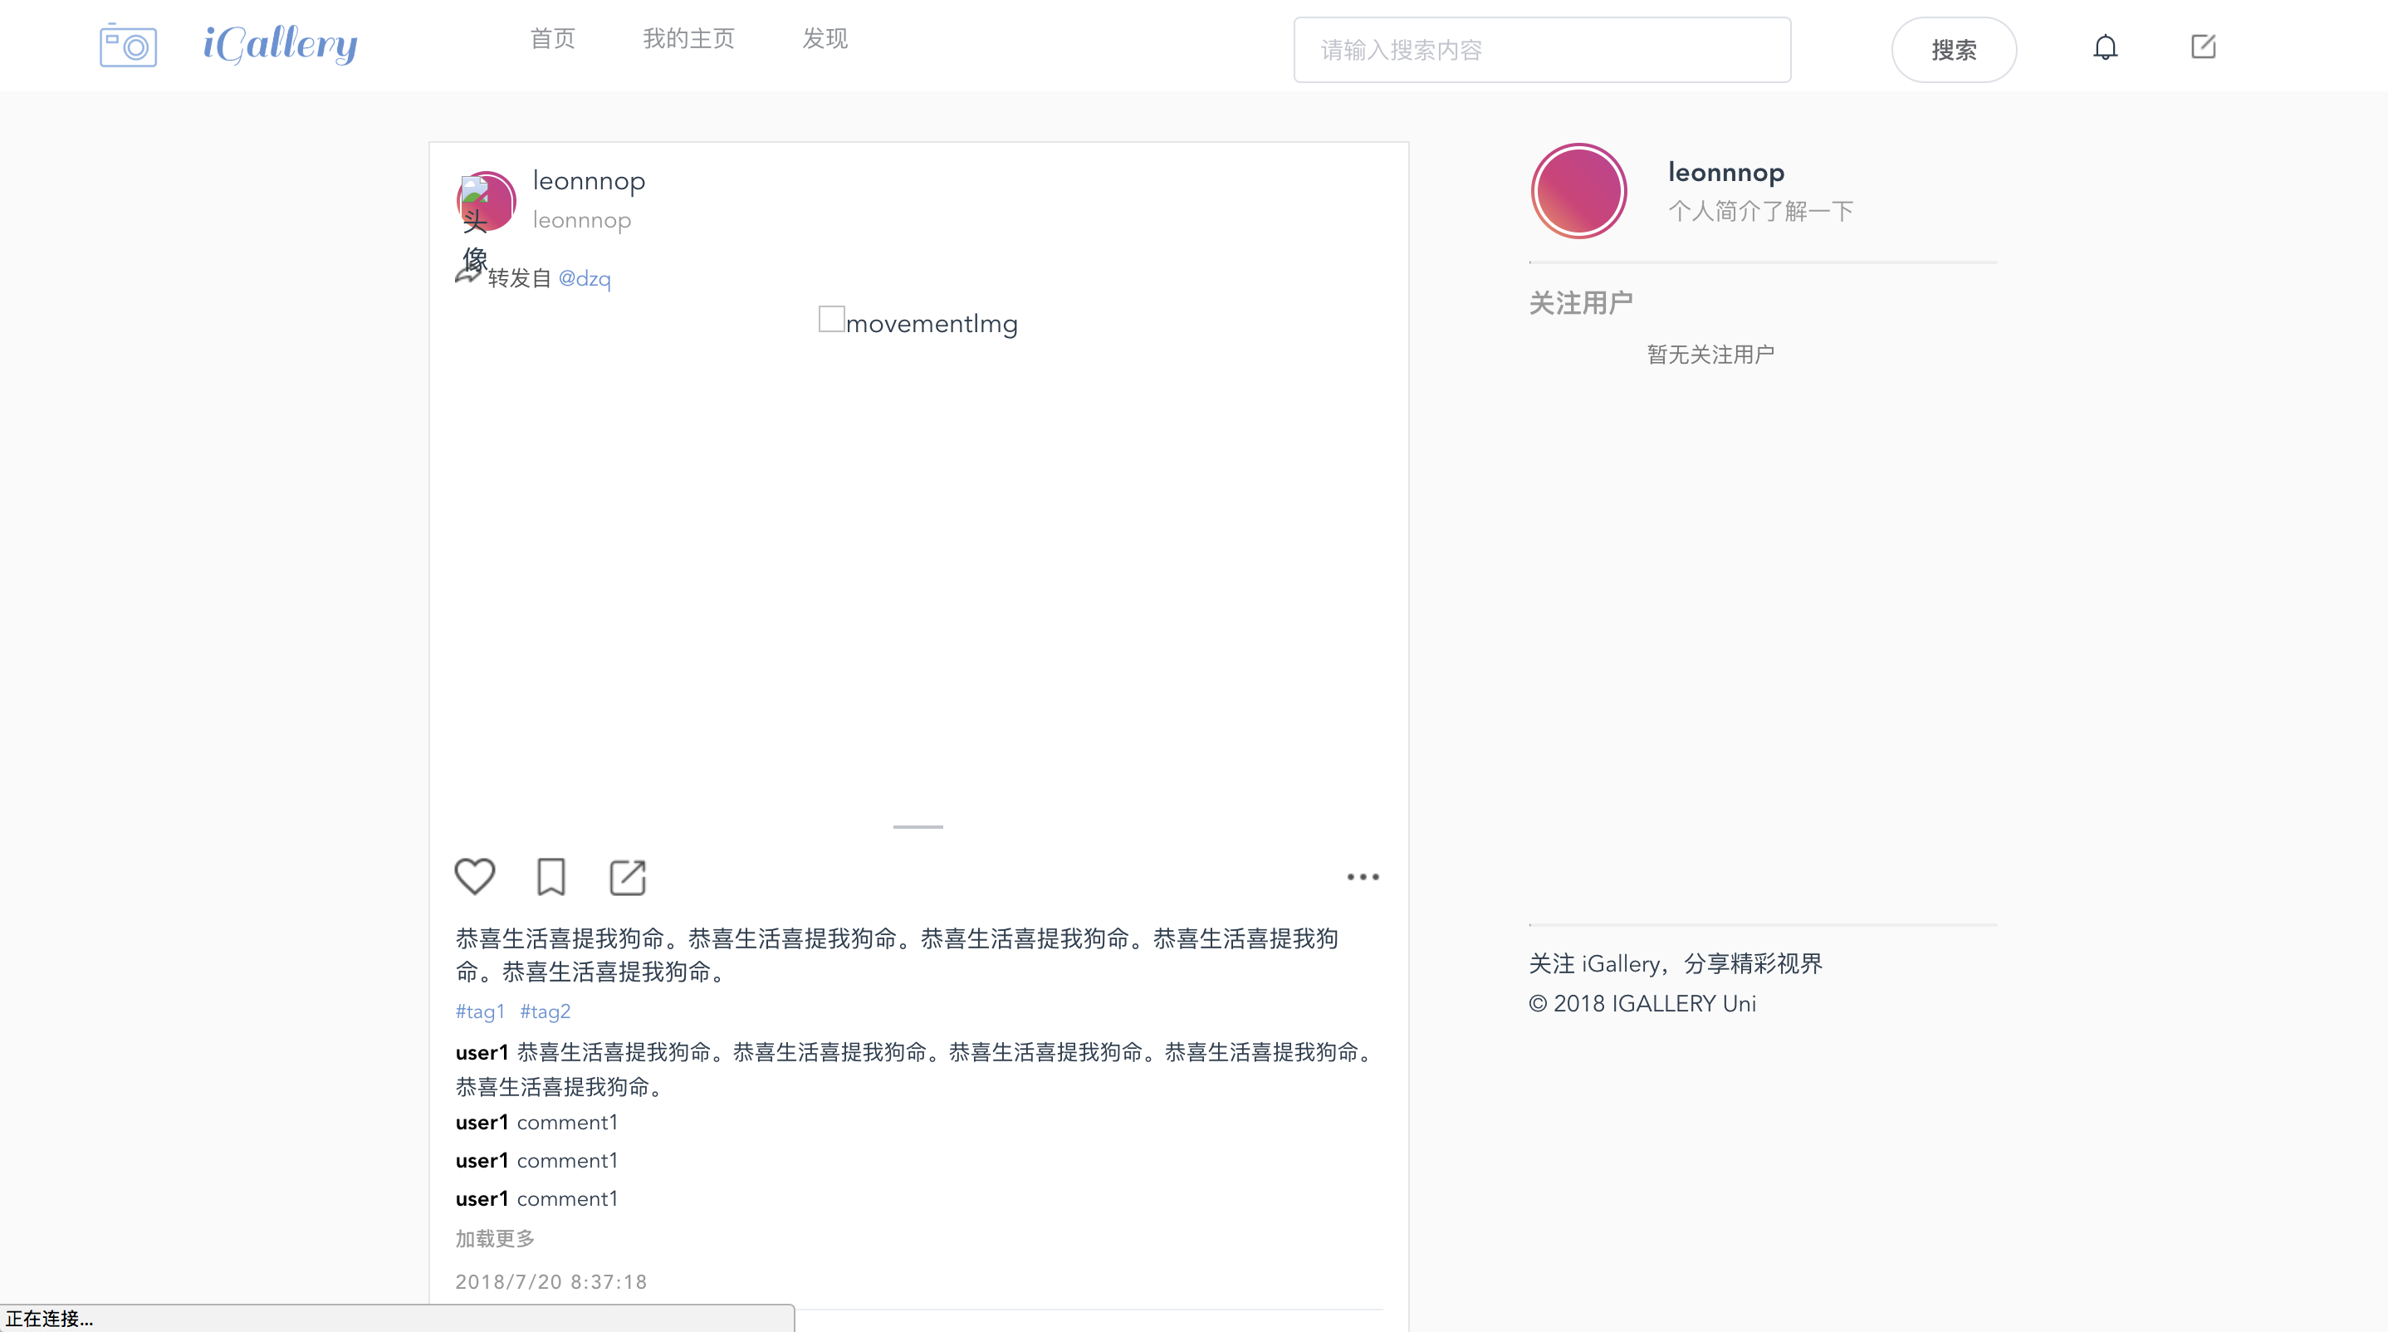Focus the search input field

tap(1542, 50)
